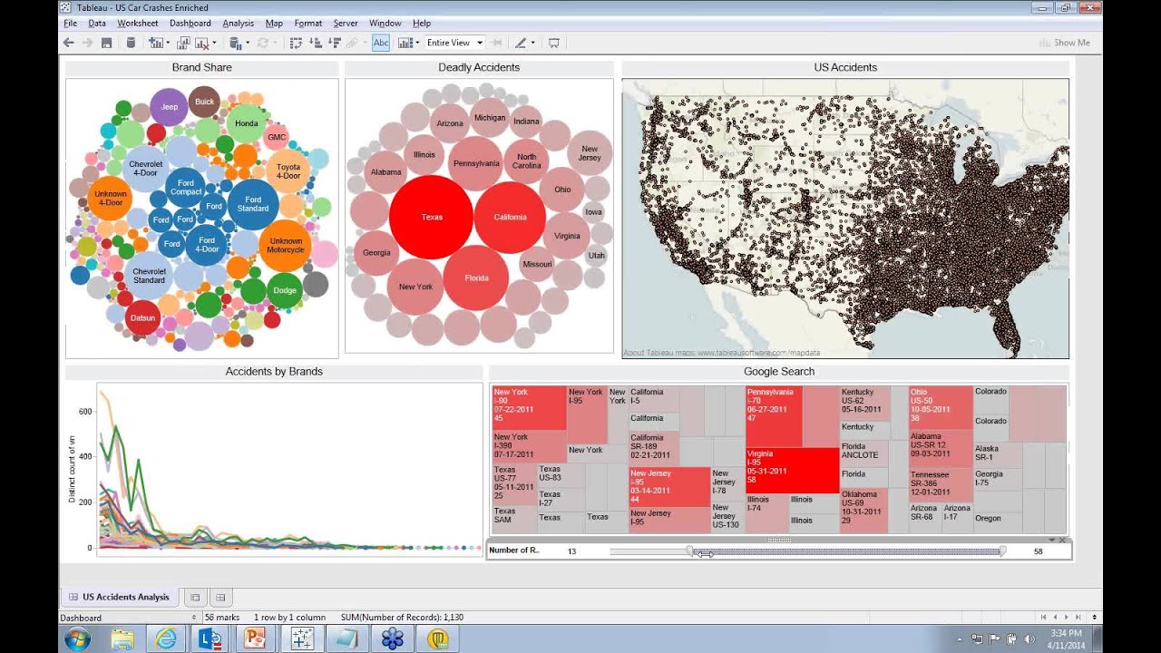Click the Jeep bubble in Brand Share
Image resolution: width=1161 pixels, height=653 pixels.
pos(169,107)
